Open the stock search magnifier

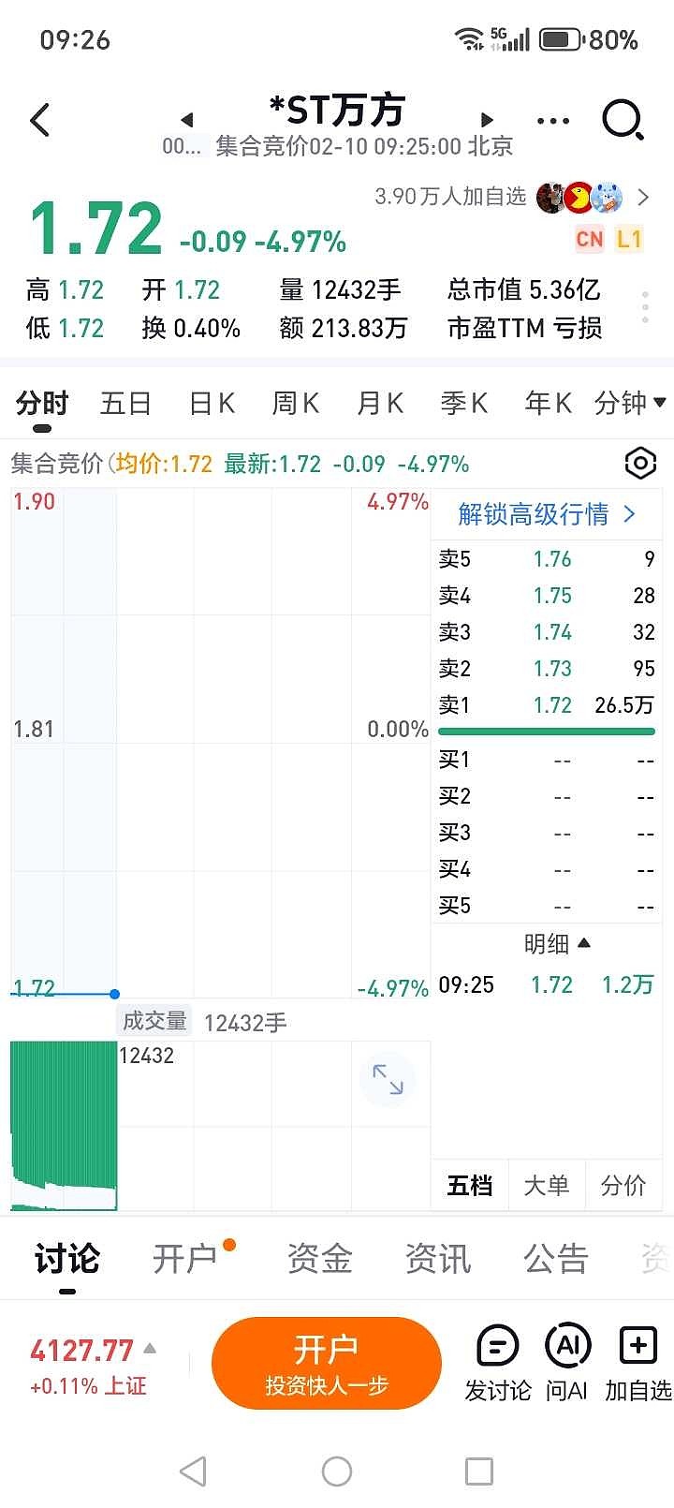[623, 121]
